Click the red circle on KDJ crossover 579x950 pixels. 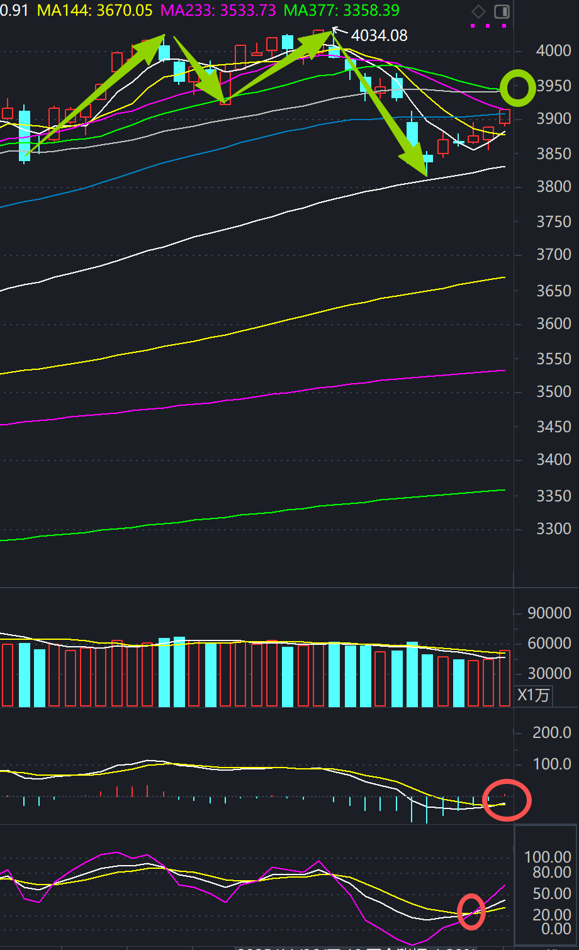471,912
